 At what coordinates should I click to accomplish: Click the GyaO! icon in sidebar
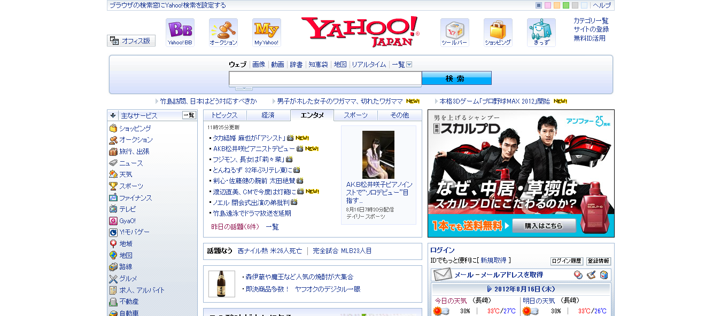(113, 221)
